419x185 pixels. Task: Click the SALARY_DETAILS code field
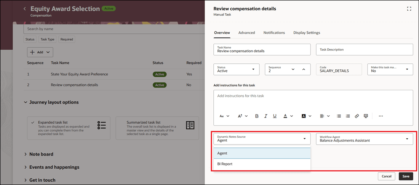pos(339,69)
